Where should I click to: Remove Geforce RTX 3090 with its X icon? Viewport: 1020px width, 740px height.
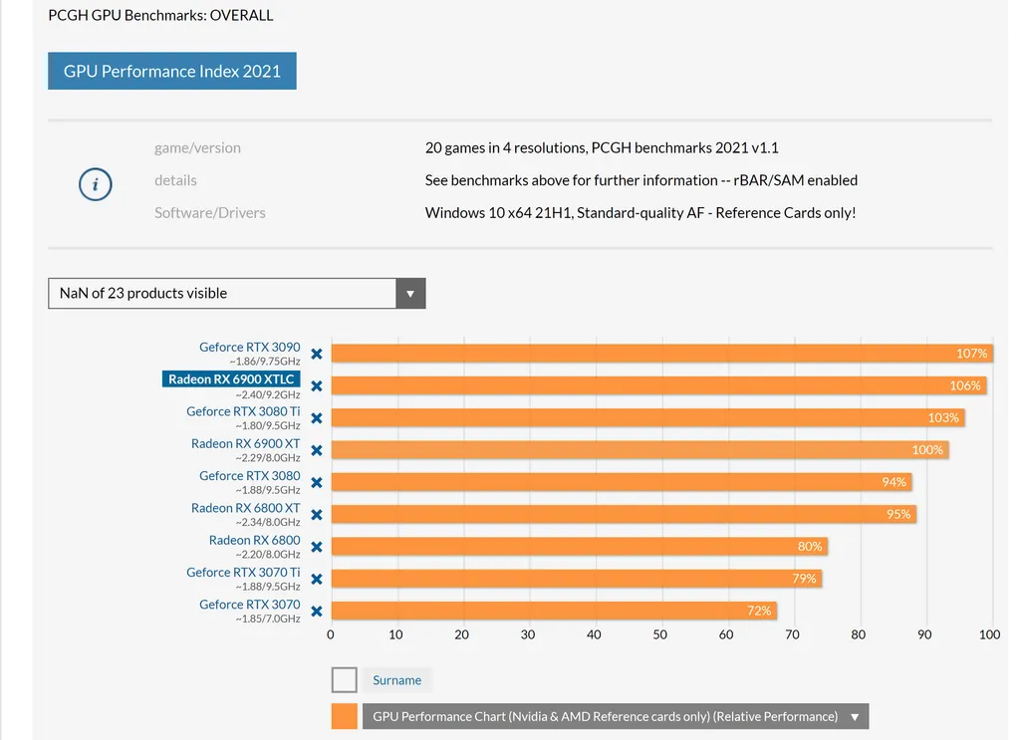point(316,354)
